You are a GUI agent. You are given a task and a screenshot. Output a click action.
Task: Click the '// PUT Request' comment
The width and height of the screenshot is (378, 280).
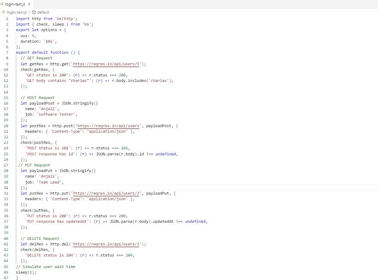[34, 165]
